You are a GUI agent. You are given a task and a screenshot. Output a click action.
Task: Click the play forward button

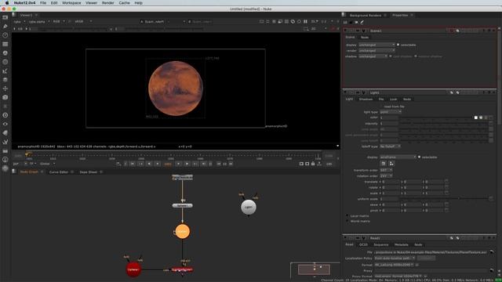187,164
